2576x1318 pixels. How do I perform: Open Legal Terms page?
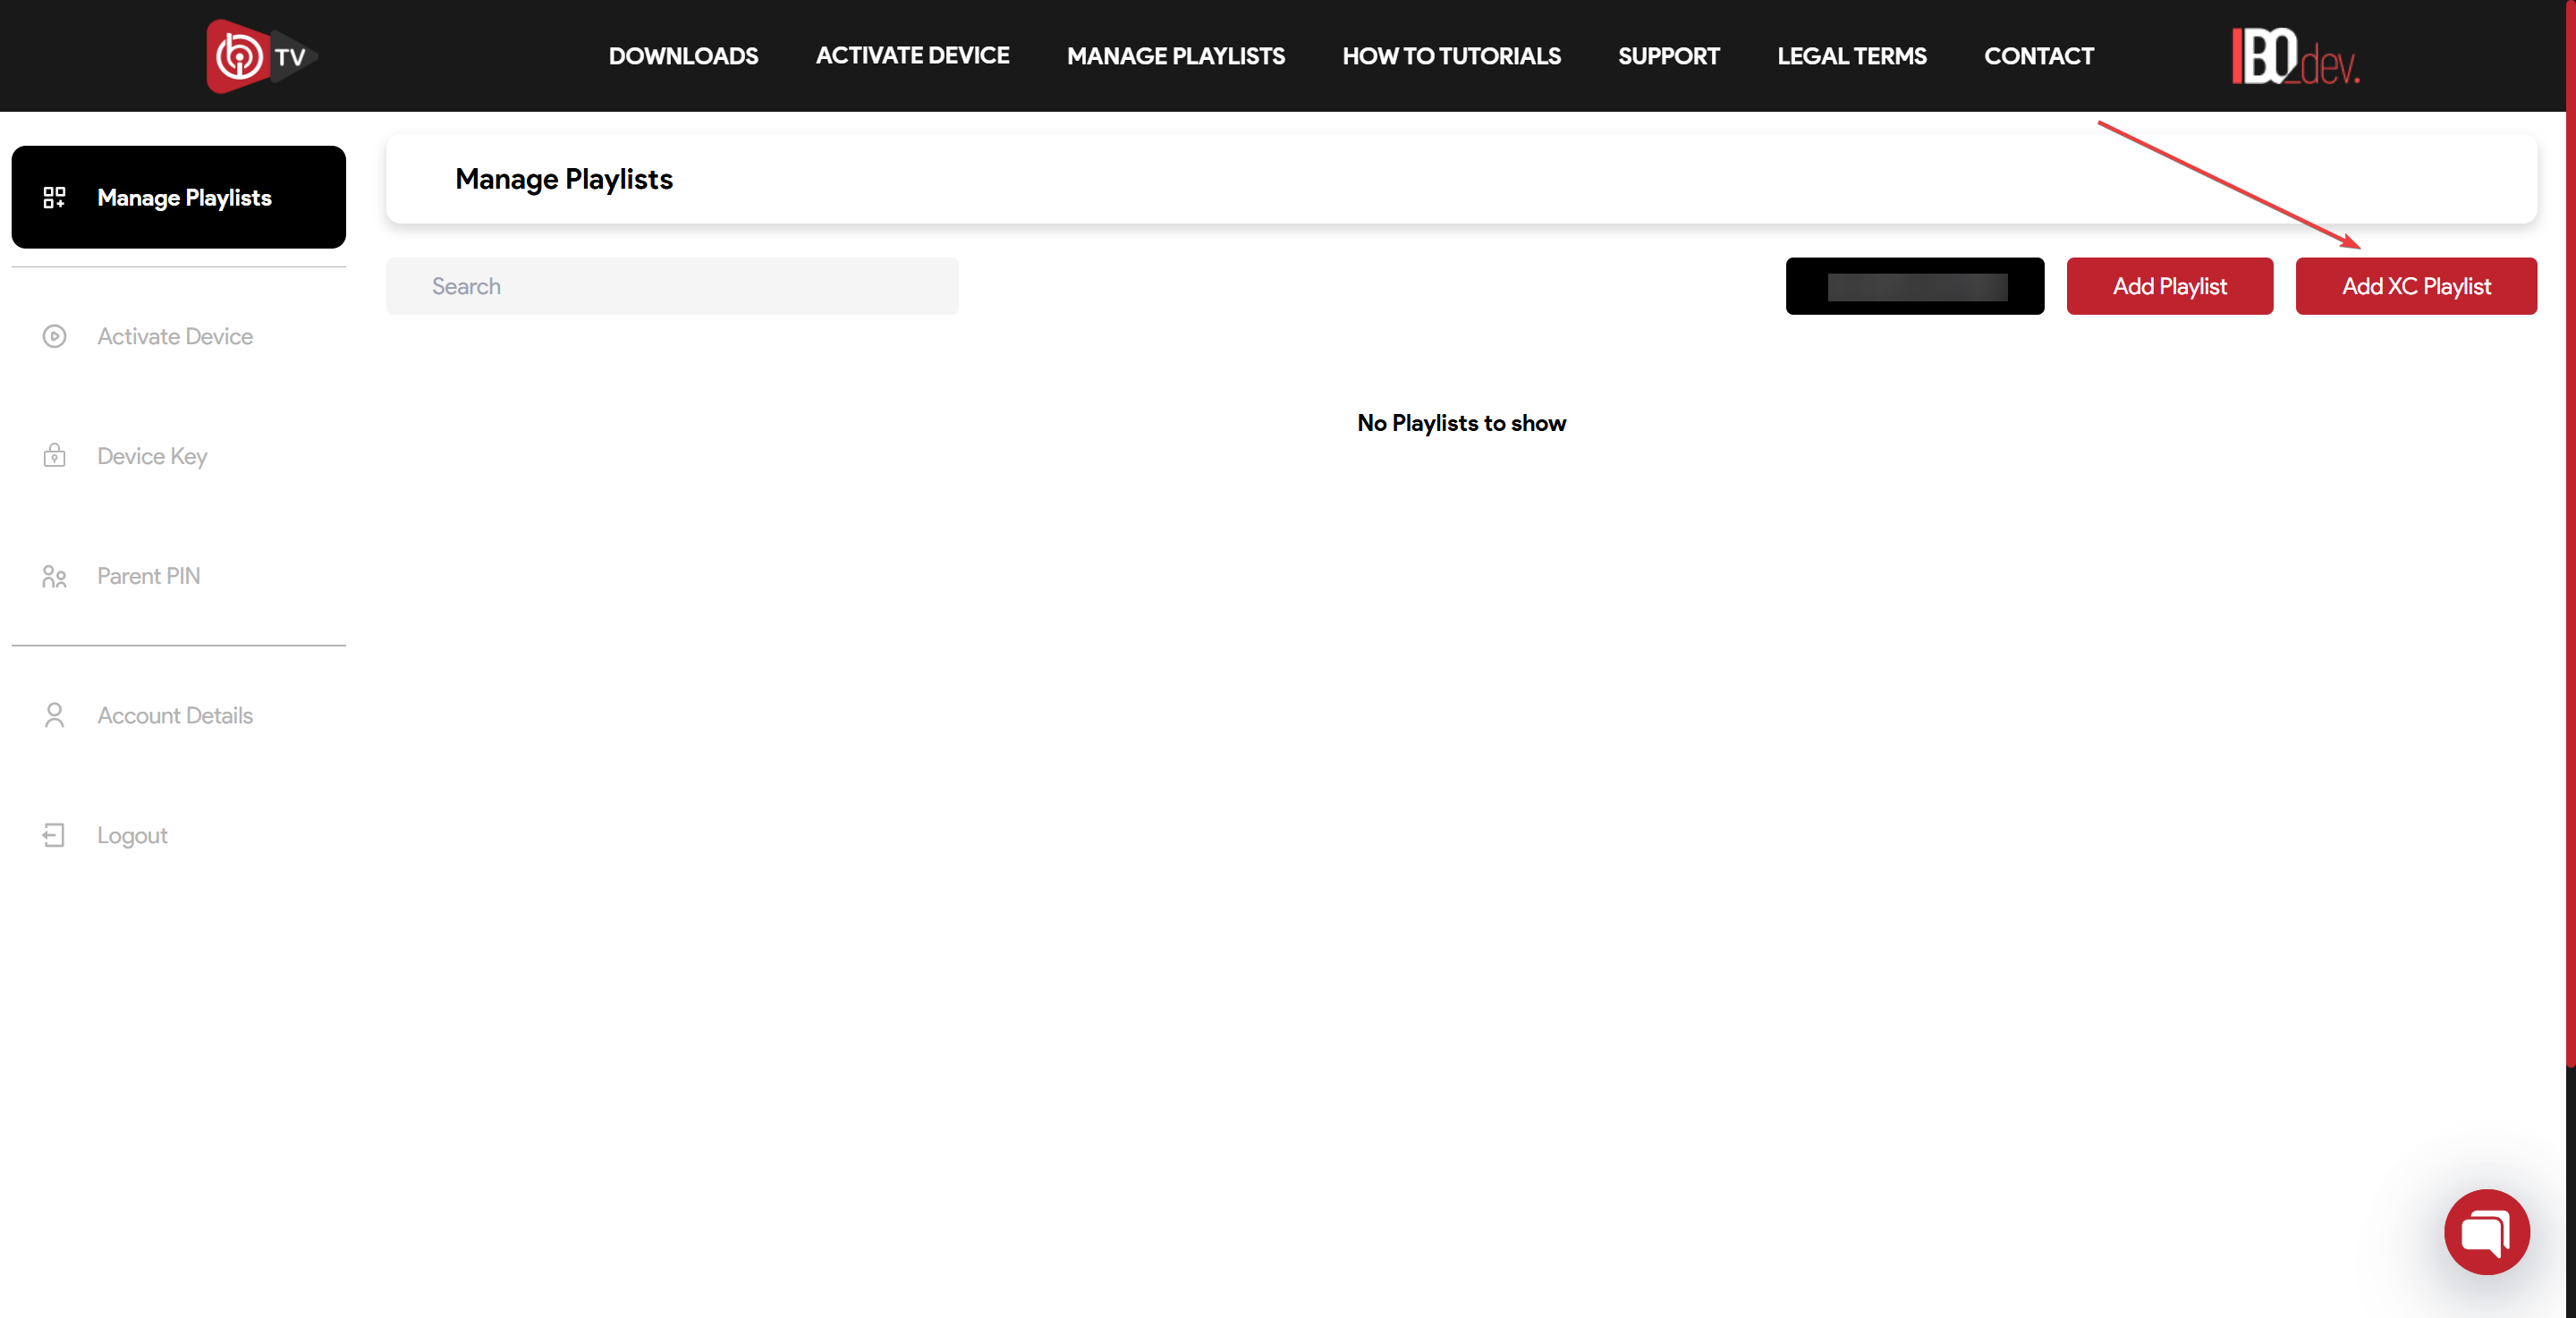coord(1851,56)
